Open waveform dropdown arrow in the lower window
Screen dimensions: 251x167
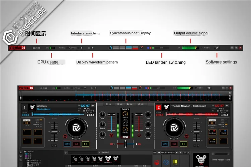pyautogui.click(x=95, y=88)
